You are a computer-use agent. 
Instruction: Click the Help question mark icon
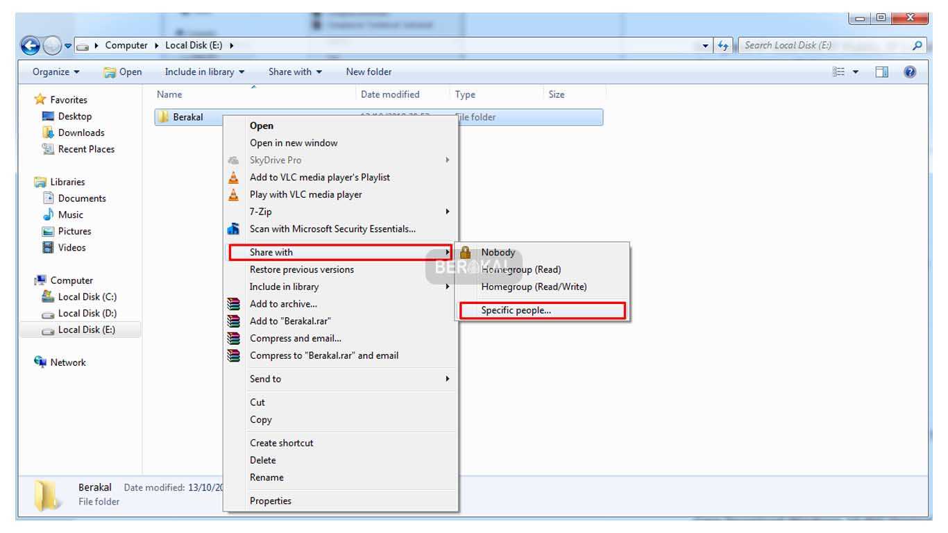coord(911,72)
